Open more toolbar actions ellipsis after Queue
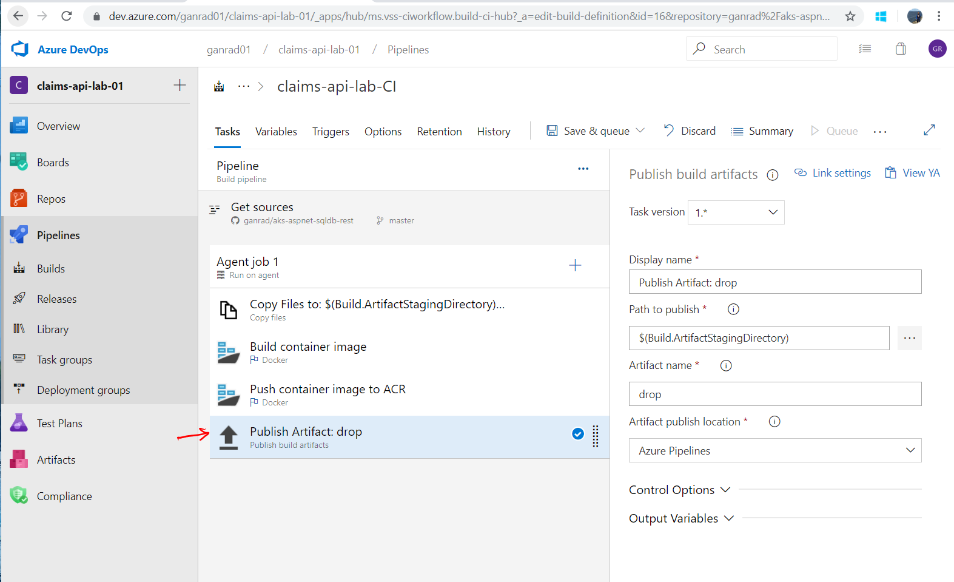This screenshot has height=582, width=954. (x=880, y=132)
